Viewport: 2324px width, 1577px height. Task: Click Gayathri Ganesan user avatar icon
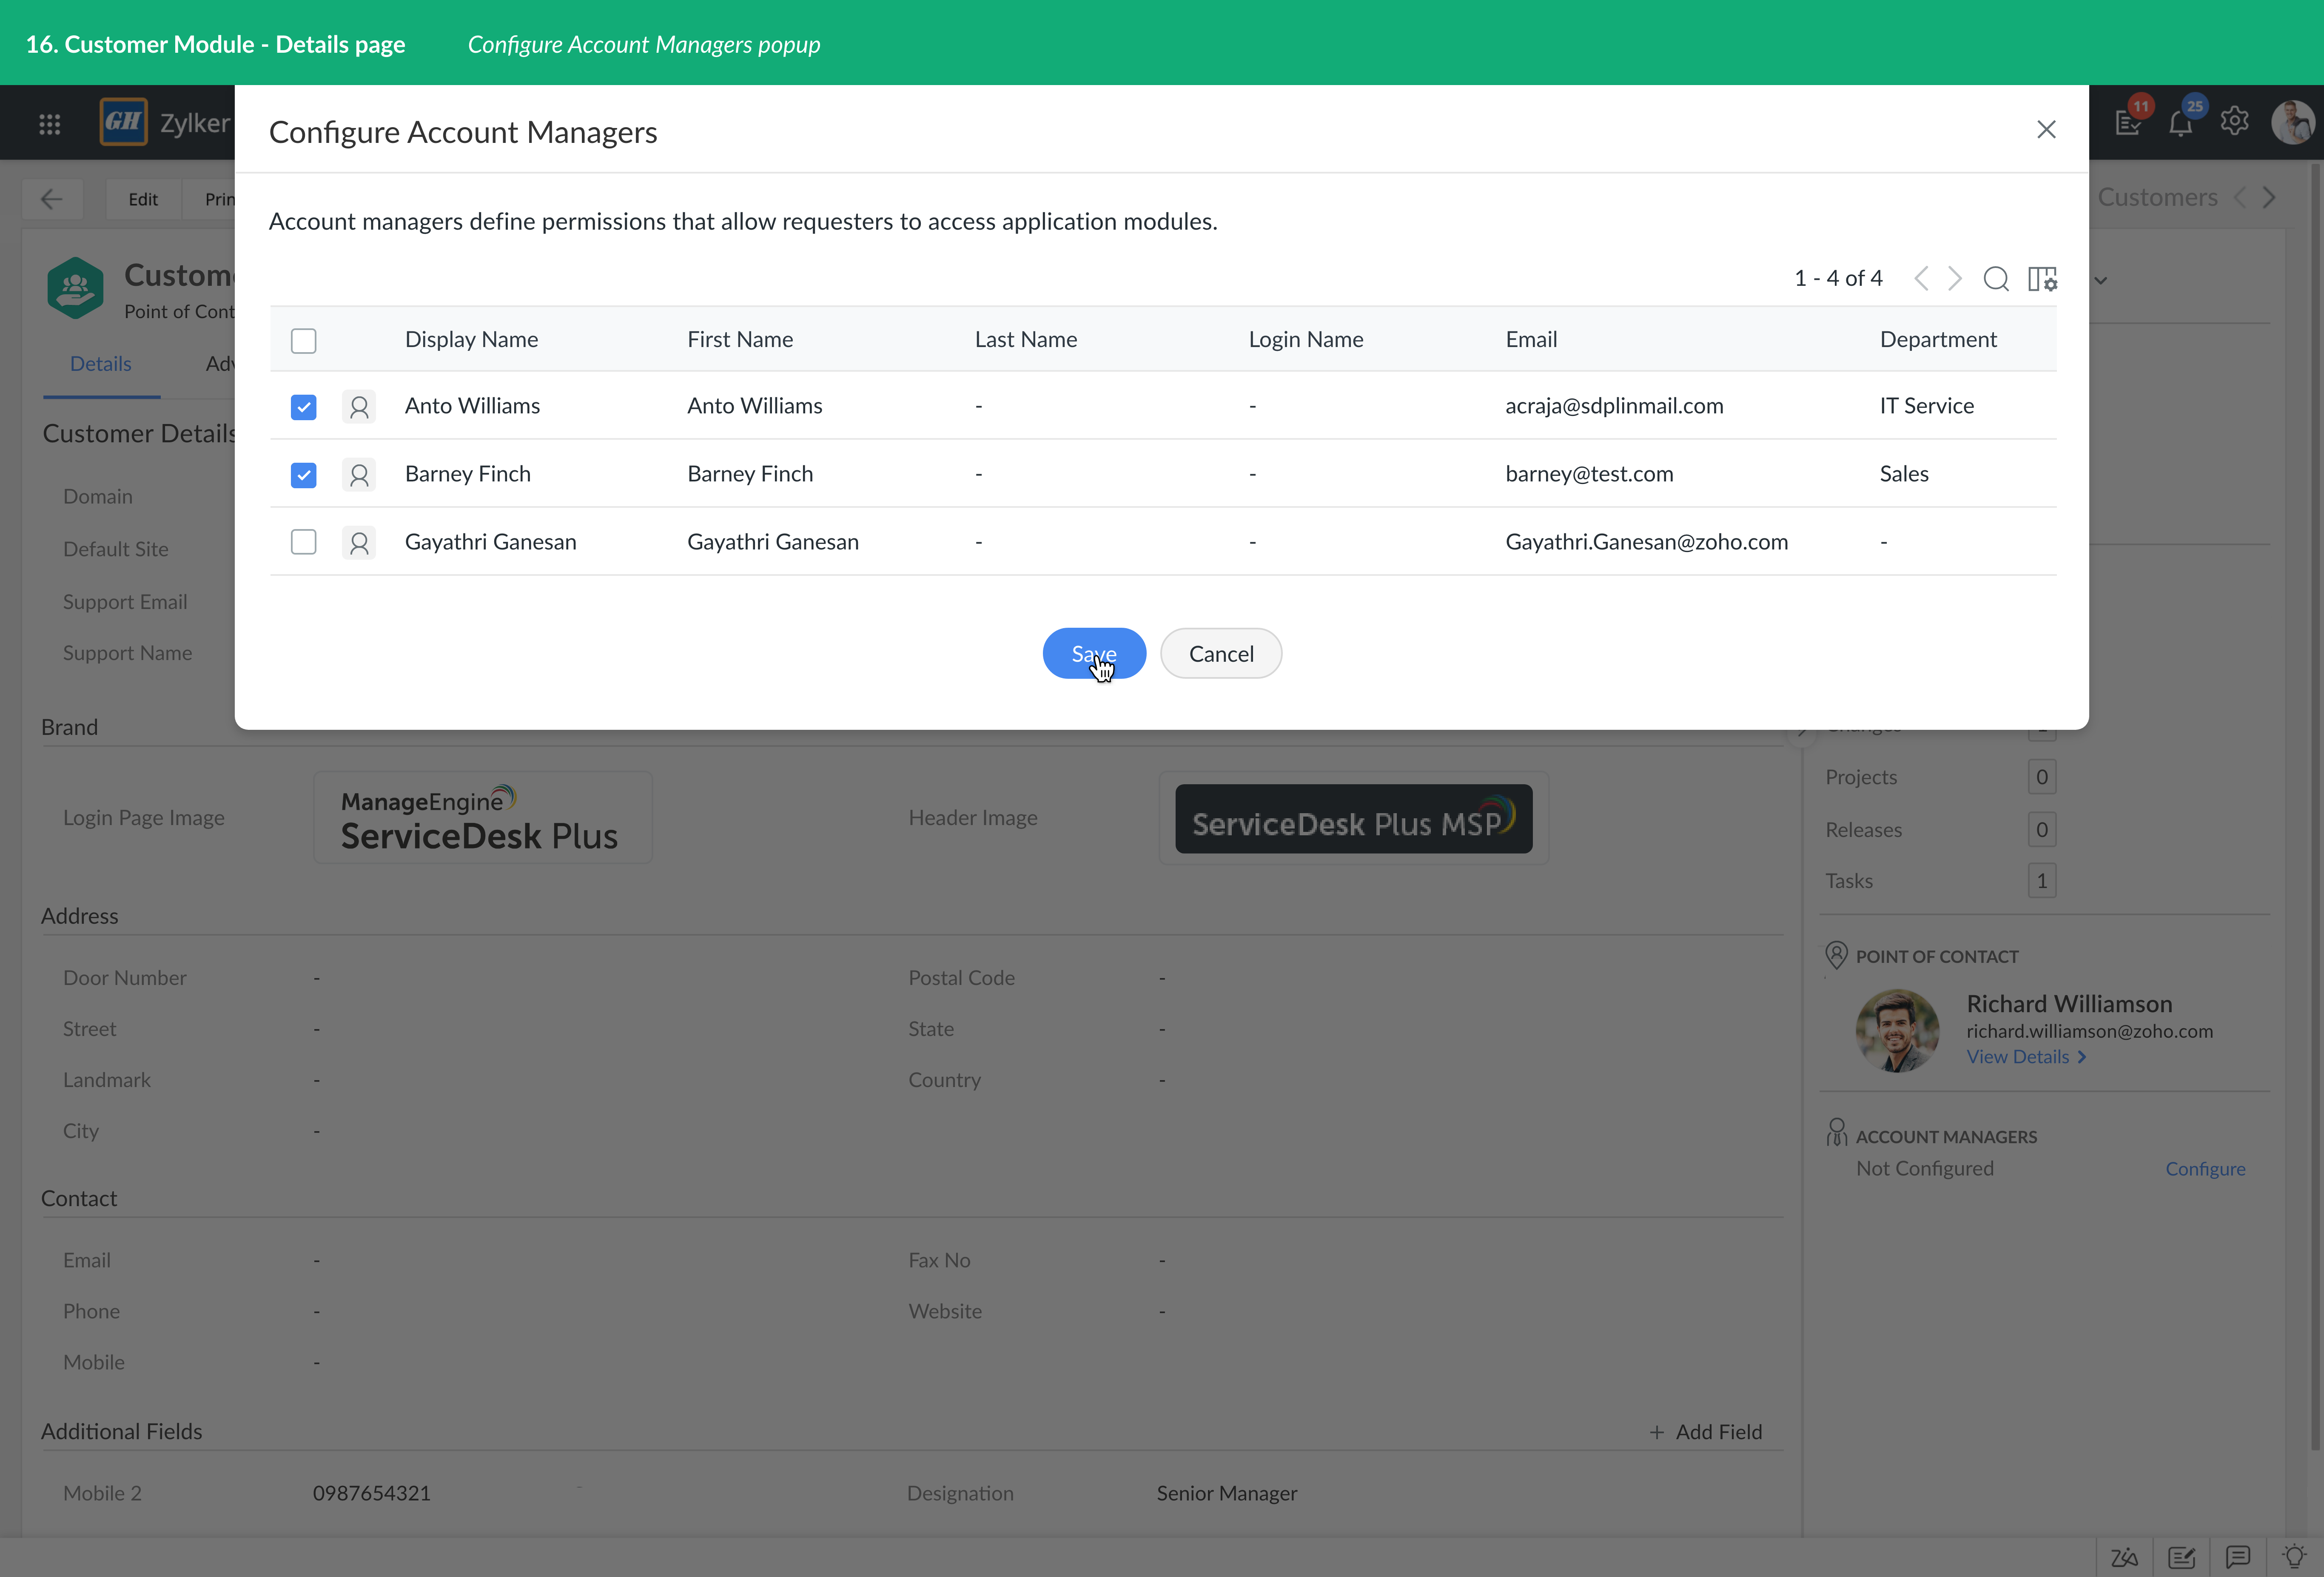359,543
